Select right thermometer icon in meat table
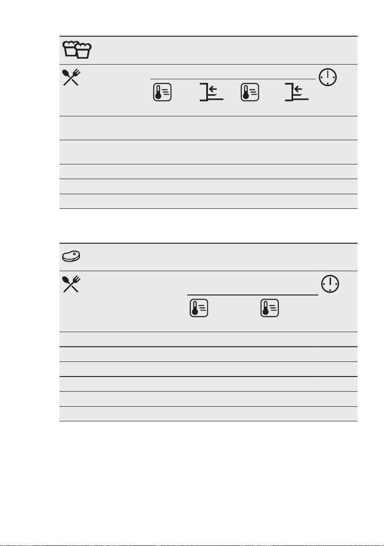The height and width of the screenshot is (546, 384). tap(270, 308)
